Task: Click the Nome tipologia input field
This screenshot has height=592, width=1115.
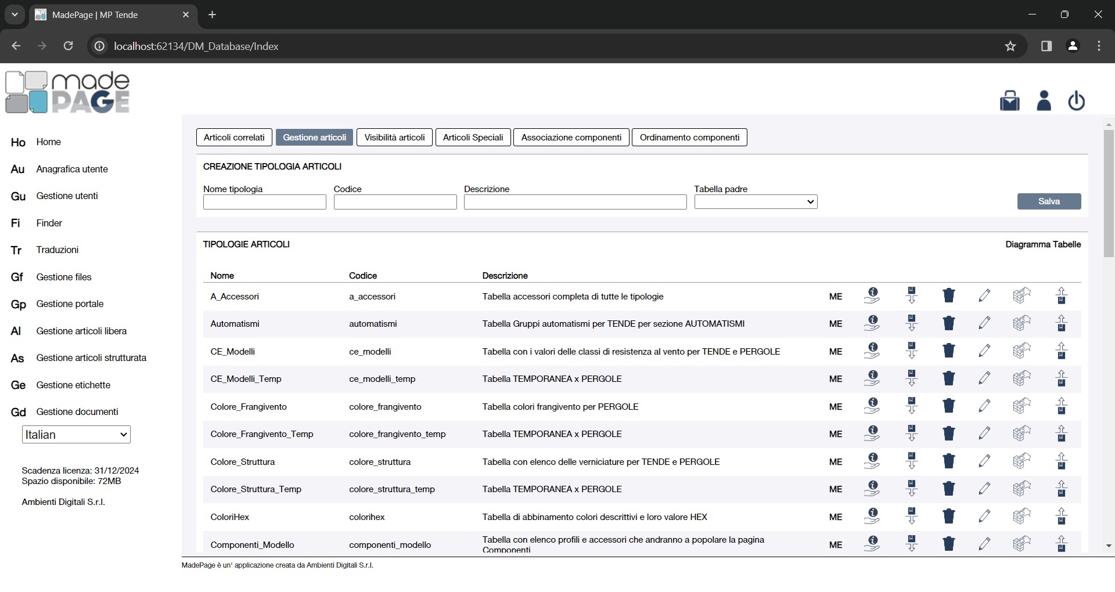Action: point(264,202)
